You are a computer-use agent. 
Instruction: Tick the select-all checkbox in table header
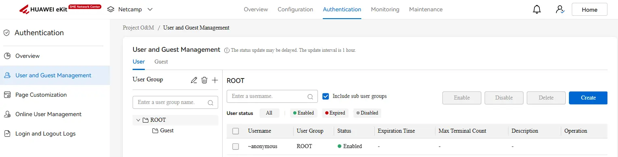click(236, 131)
